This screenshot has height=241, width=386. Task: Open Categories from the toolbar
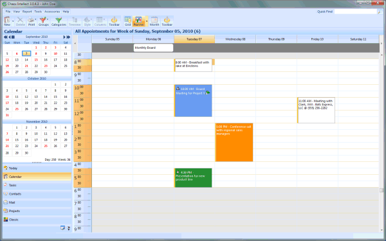(x=59, y=21)
